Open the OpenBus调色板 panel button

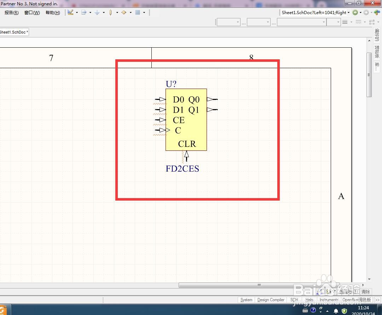coord(357,300)
